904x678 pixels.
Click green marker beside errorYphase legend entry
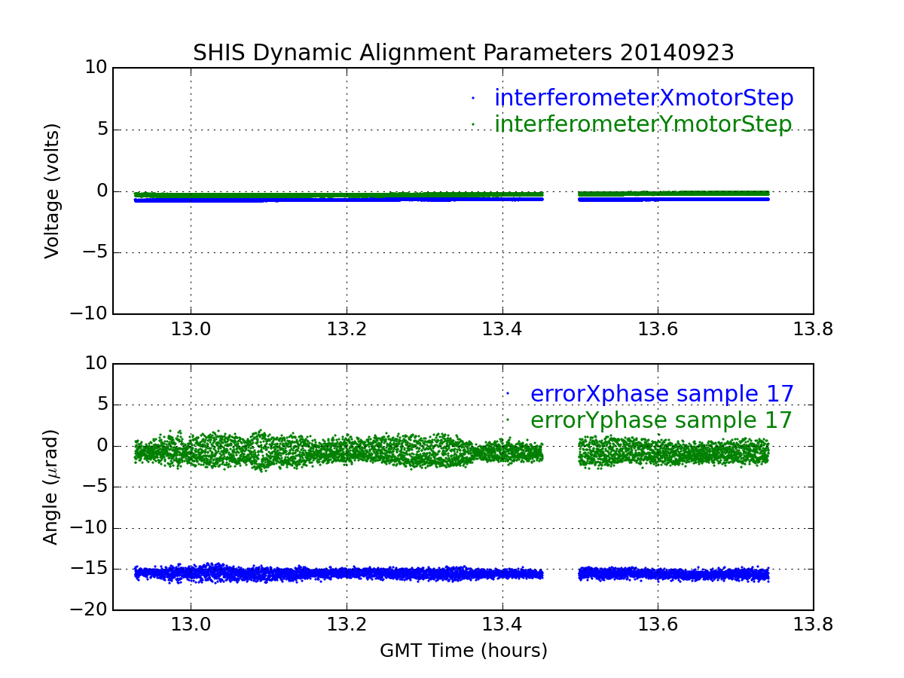pos(508,420)
